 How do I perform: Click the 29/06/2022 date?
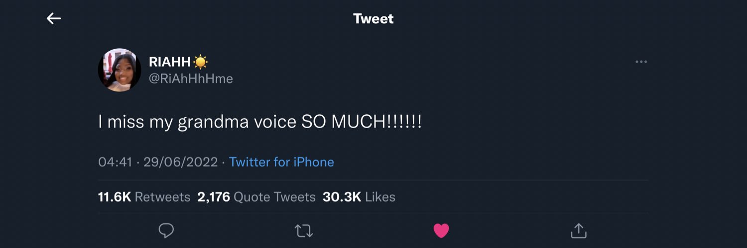point(180,162)
